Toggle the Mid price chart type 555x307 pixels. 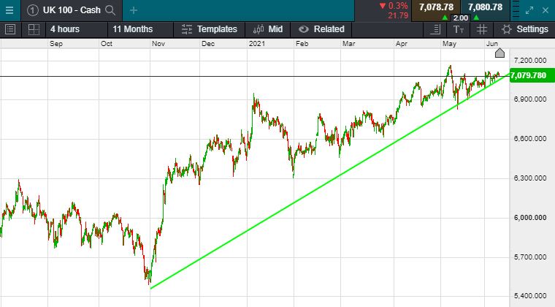[267, 29]
